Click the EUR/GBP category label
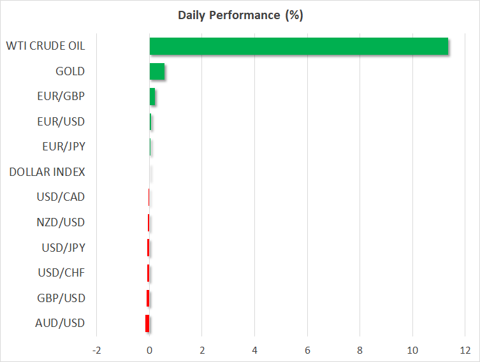The image size is (480, 362). pos(61,97)
